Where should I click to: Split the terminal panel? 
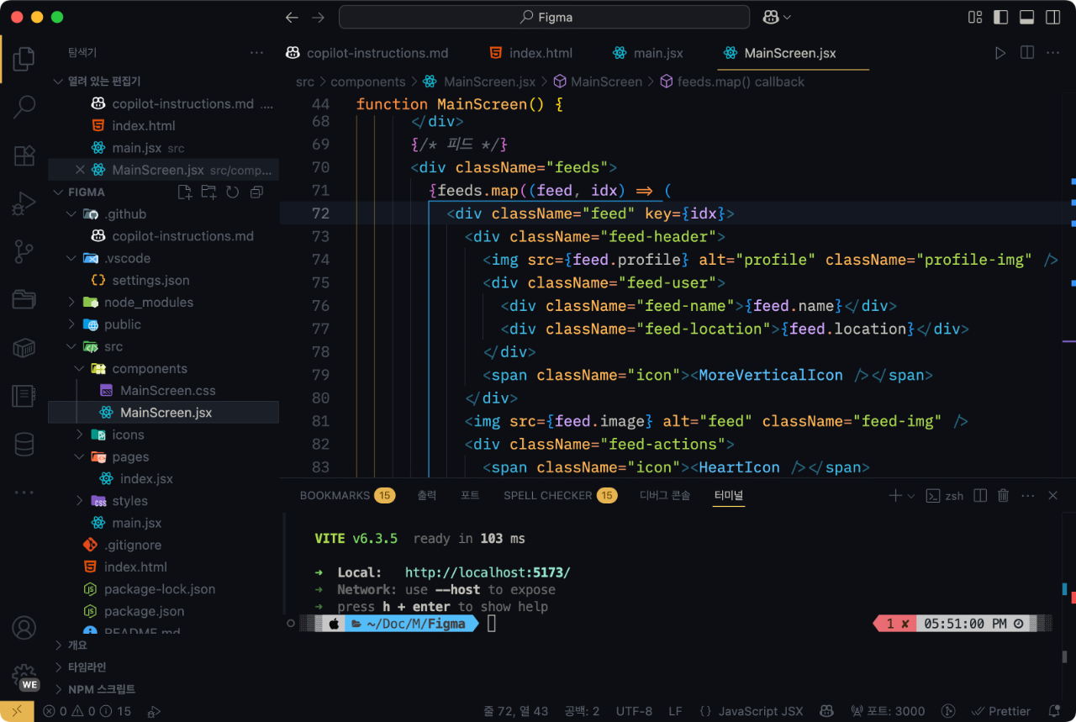tap(980, 496)
